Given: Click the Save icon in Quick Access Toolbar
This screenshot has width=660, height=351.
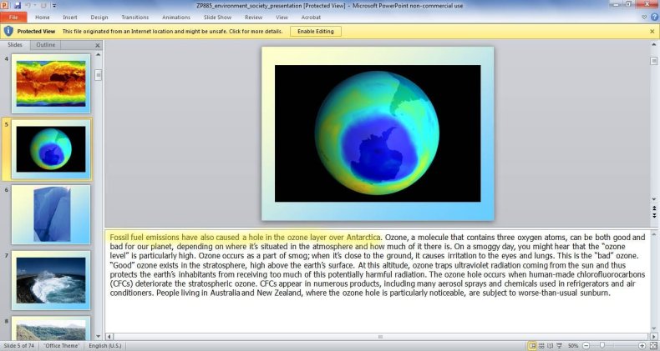Looking at the screenshot, I should tap(18, 6).
